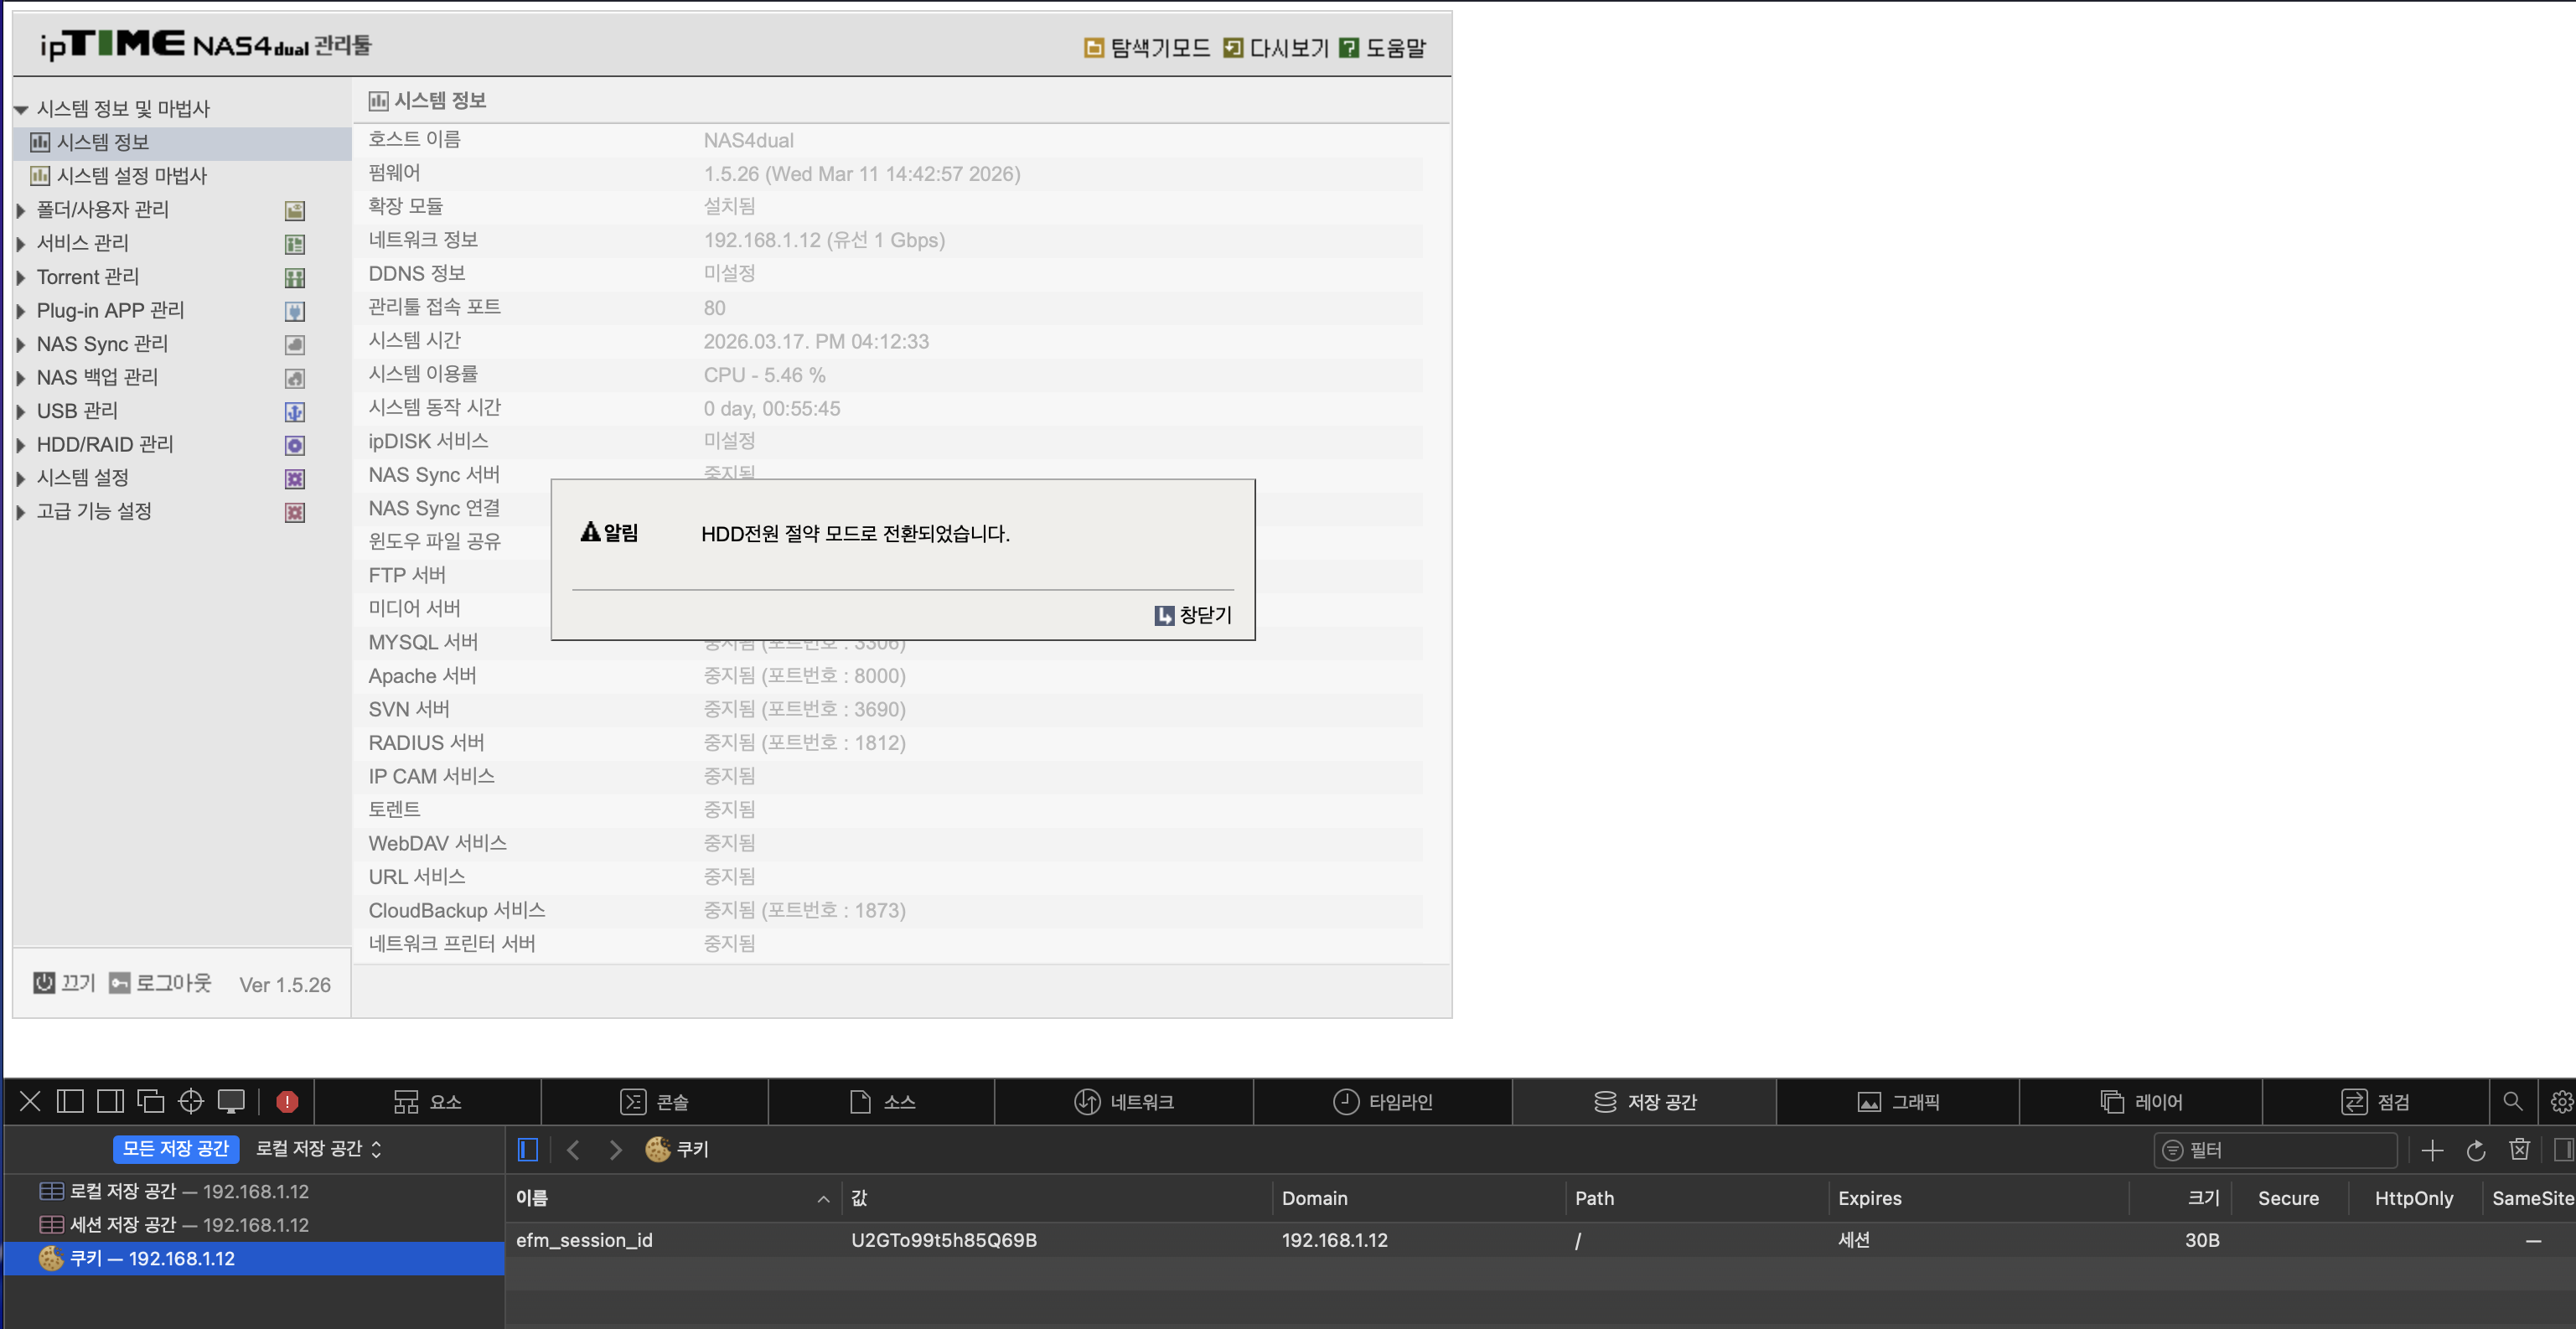Expand NAS Sync 관리 tree
Image resolution: width=2576 pixels, height=1329 pixels.
20,344
